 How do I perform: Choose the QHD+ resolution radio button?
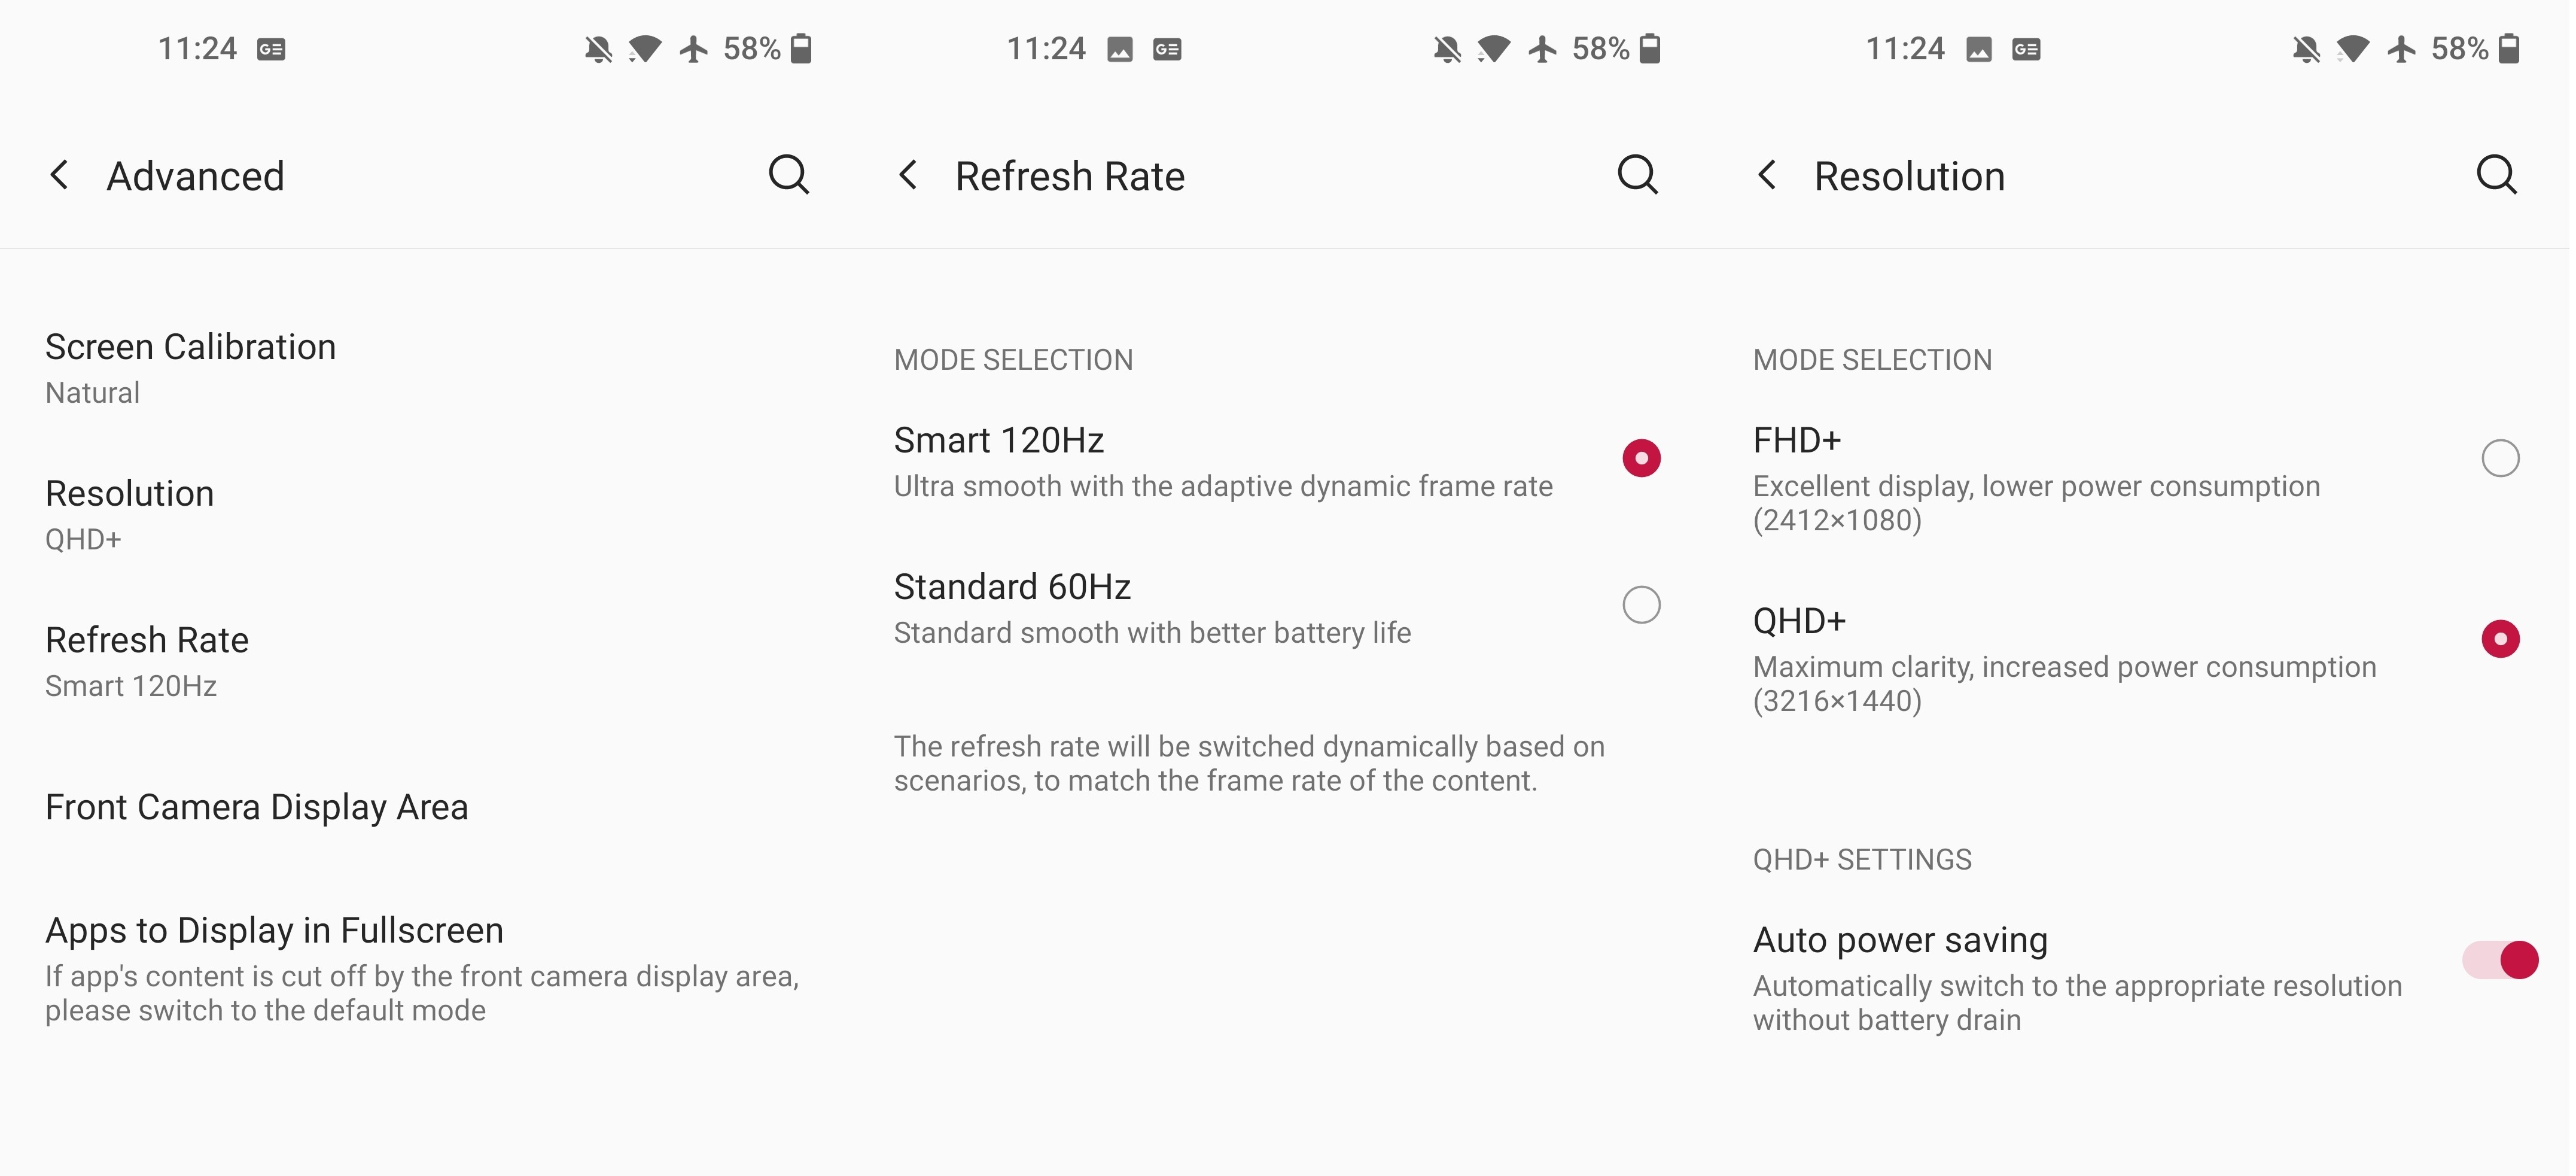click(2500, 639)
